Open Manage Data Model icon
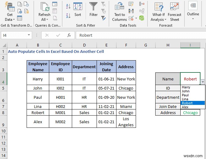 click(x=142, y=18)
